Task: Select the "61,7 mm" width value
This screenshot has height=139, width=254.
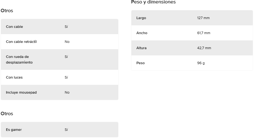Action: (204, 33)
